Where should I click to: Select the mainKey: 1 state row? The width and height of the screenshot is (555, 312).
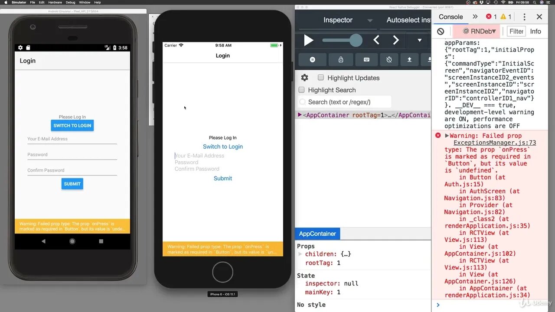tap(323, 292)
